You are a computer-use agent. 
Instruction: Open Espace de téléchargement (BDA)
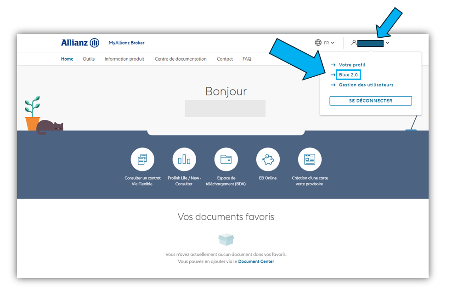pyautogui.click(x=226, y=159)
